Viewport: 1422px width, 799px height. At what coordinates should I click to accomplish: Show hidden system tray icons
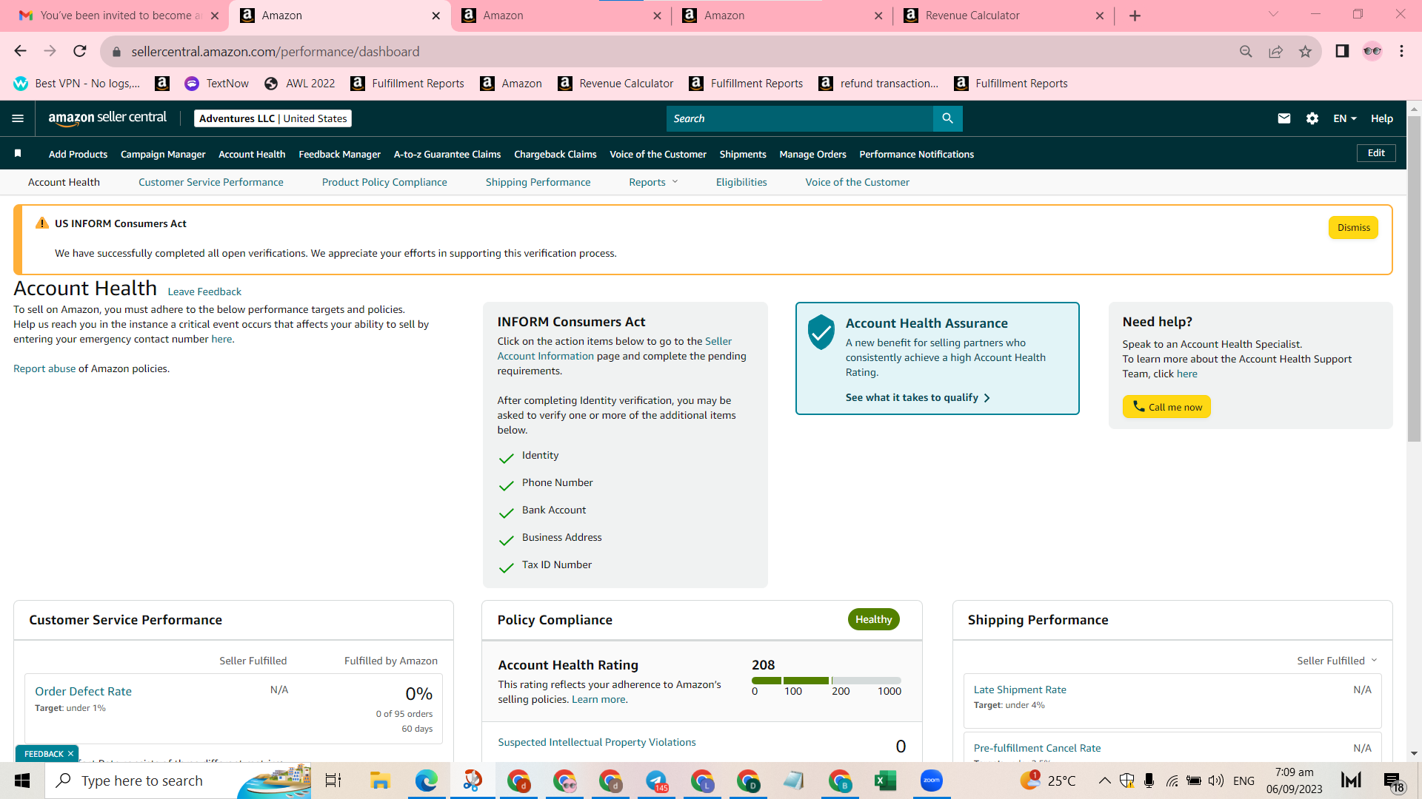tap(1104, 781)
